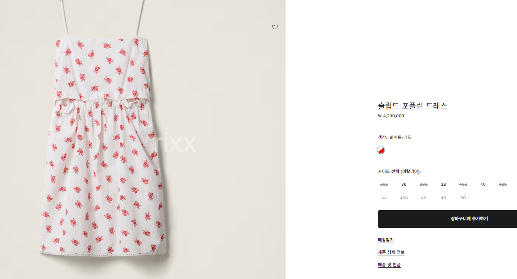Select the sold-out size 38S
517x279 pixels.
coord(423,185)
